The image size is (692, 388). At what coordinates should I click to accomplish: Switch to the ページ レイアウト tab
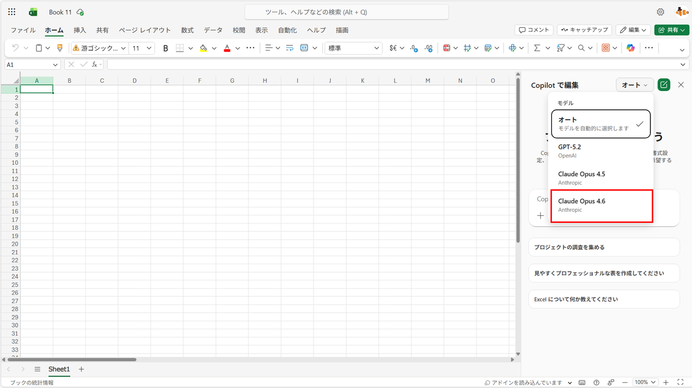coord(145,30)
